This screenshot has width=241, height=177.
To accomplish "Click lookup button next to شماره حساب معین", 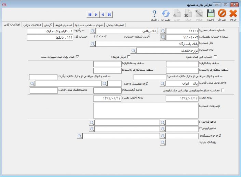I will 163,31.
